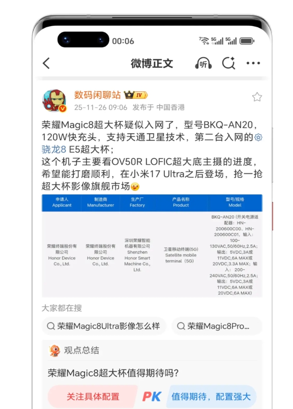The height and width of the screenshot is (409, 293).
Task: Tap the battery status icon
Action: [x=247, y=41]
